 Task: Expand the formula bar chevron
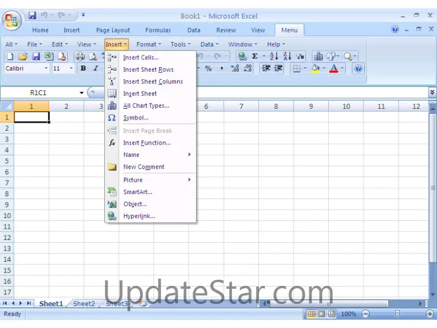point(432,93)
